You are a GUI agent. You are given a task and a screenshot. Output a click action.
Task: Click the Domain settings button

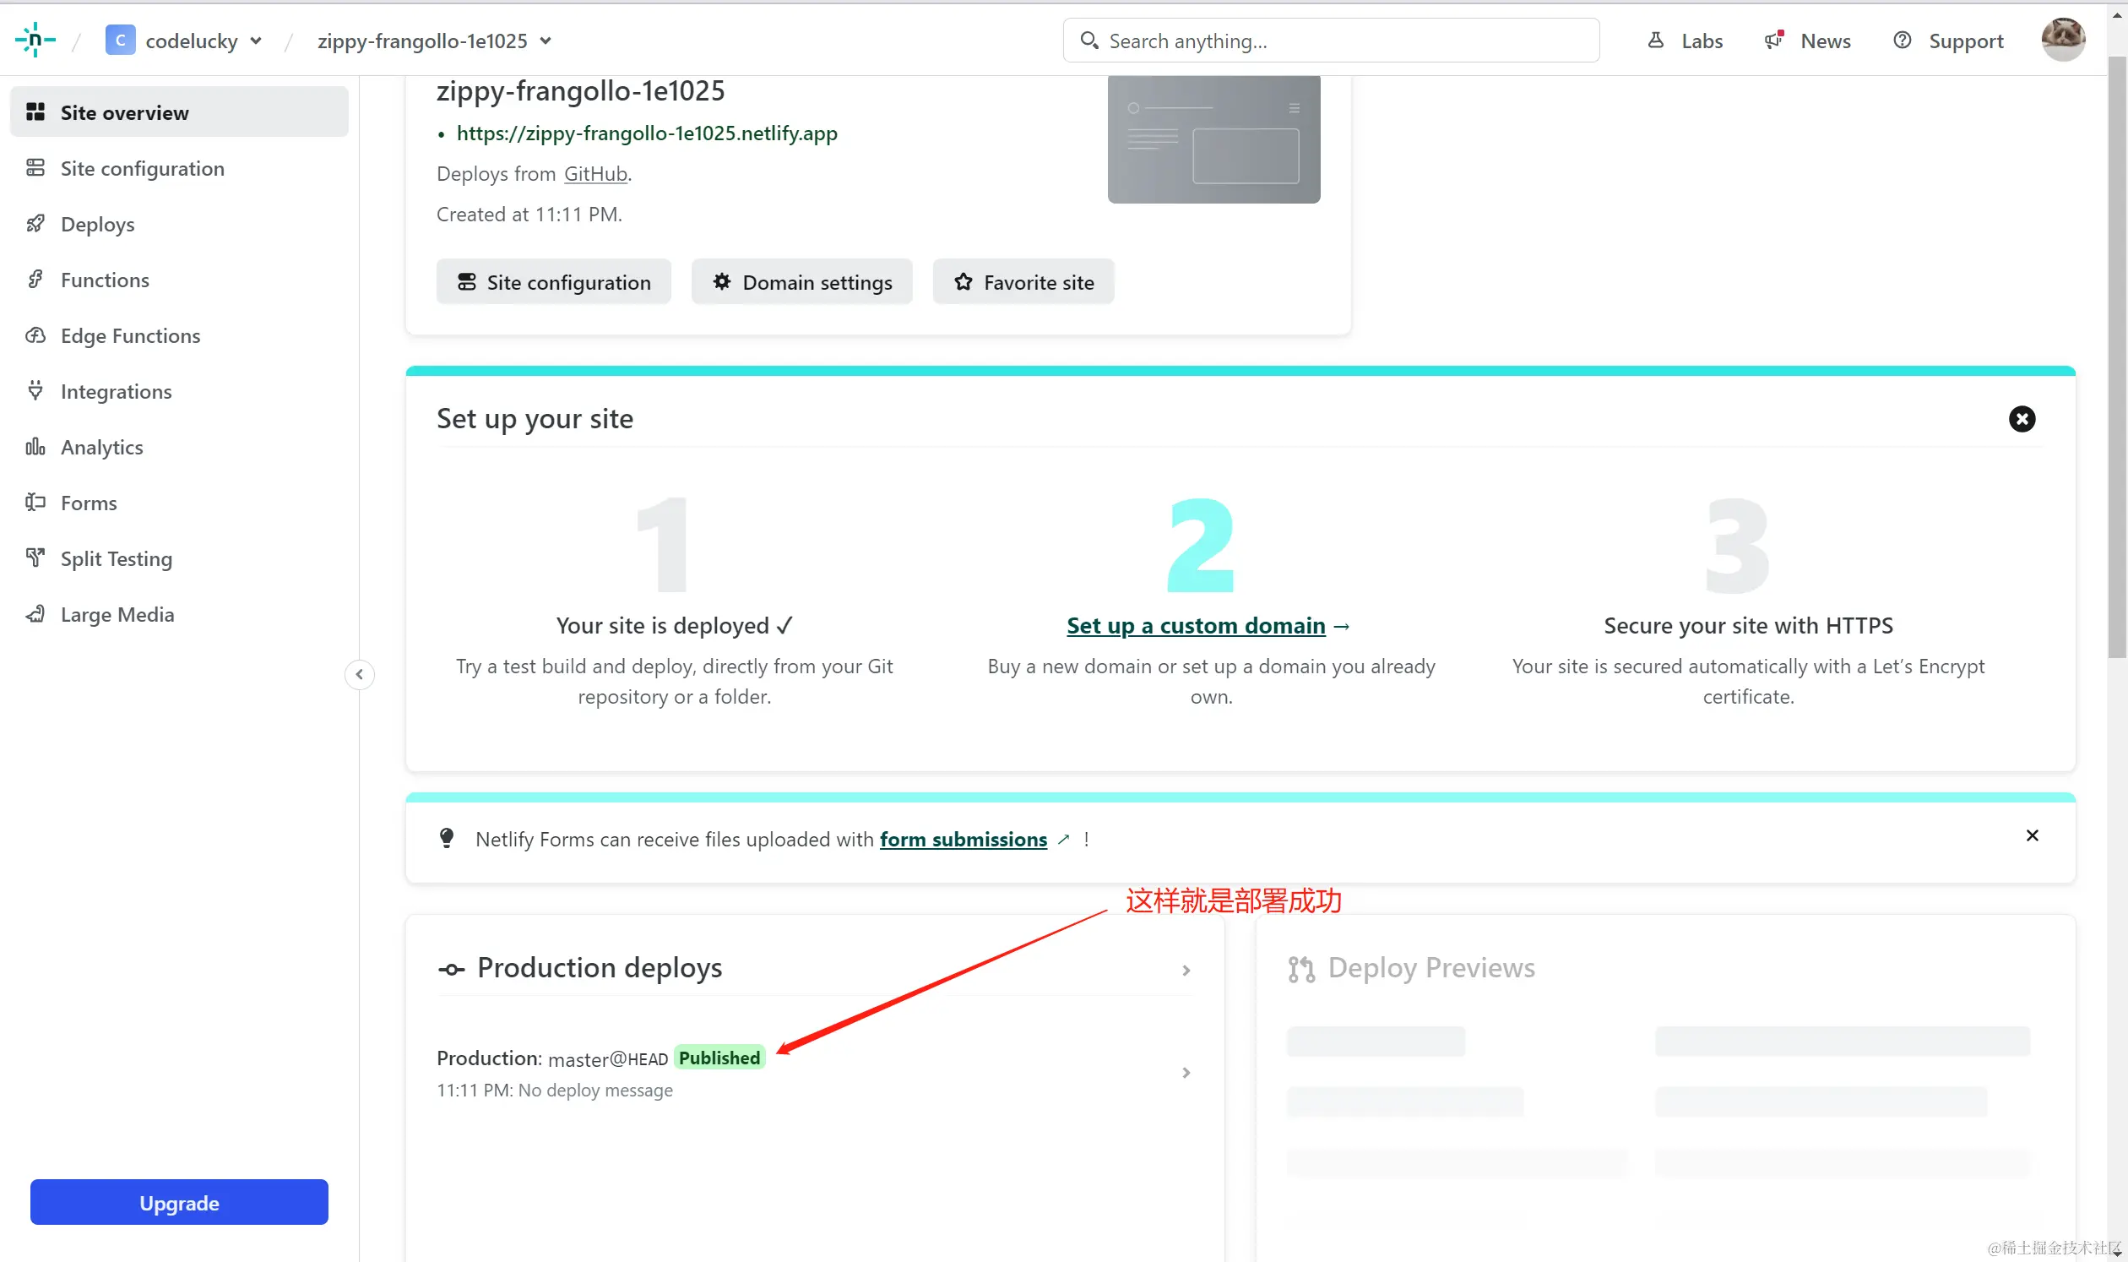pos(801,281)
